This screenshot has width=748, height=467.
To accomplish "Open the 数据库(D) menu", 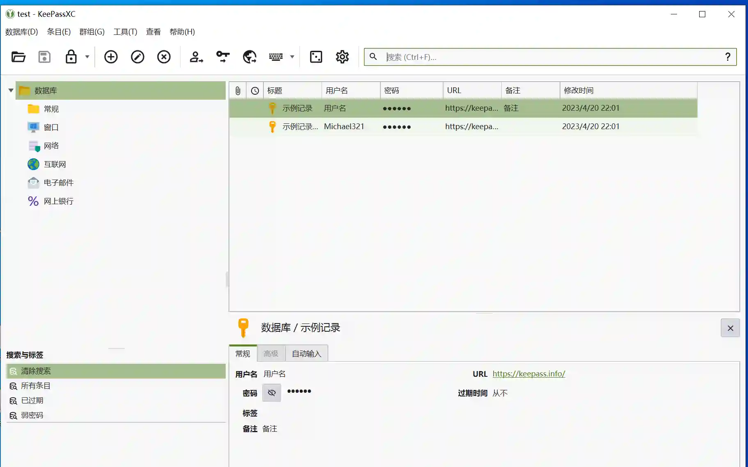I will click(x=21, y=32).
